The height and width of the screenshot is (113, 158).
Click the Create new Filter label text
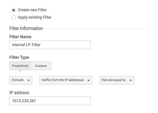pyautogui.click(x=32, y=10)
